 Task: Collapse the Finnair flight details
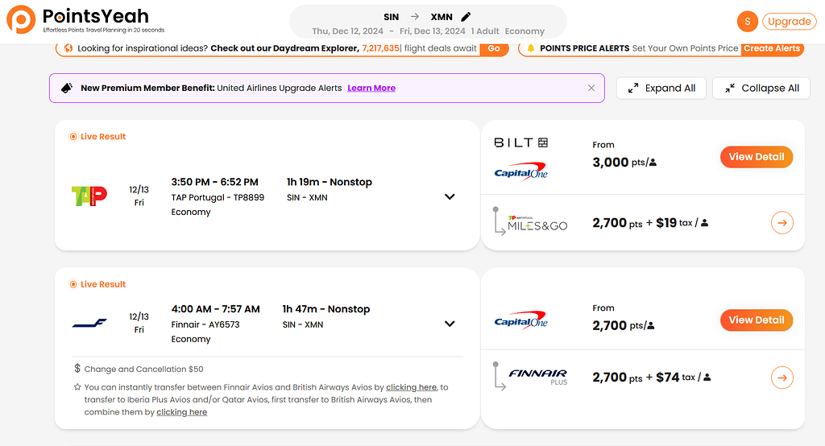pos(450,324)
